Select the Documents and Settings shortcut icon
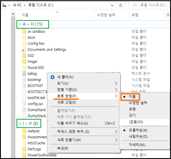The width and height of the screenshot is (171, 159). click(24, 49)
